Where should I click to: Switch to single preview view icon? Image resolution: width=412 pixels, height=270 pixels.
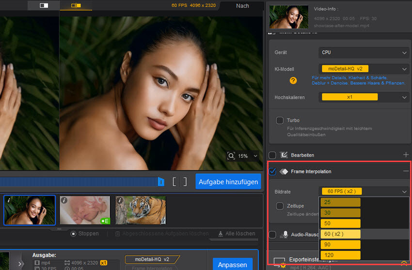[x=44, y=5]
